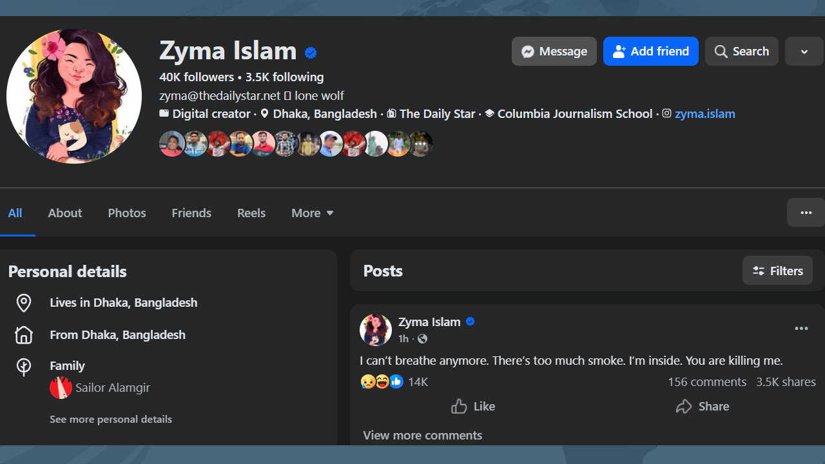This screenshot has width=825, height=464.
Task: Switch to the Photos tab
Action: [127, 213]
